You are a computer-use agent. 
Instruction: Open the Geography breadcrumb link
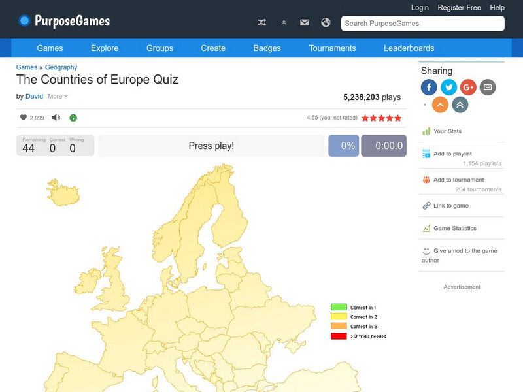(x=61, y=67)
